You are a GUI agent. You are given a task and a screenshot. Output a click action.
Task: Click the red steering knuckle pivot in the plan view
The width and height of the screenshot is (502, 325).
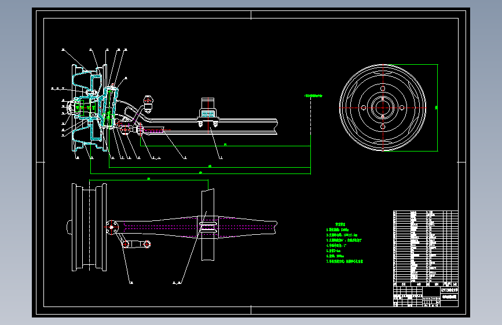(111, 226)
